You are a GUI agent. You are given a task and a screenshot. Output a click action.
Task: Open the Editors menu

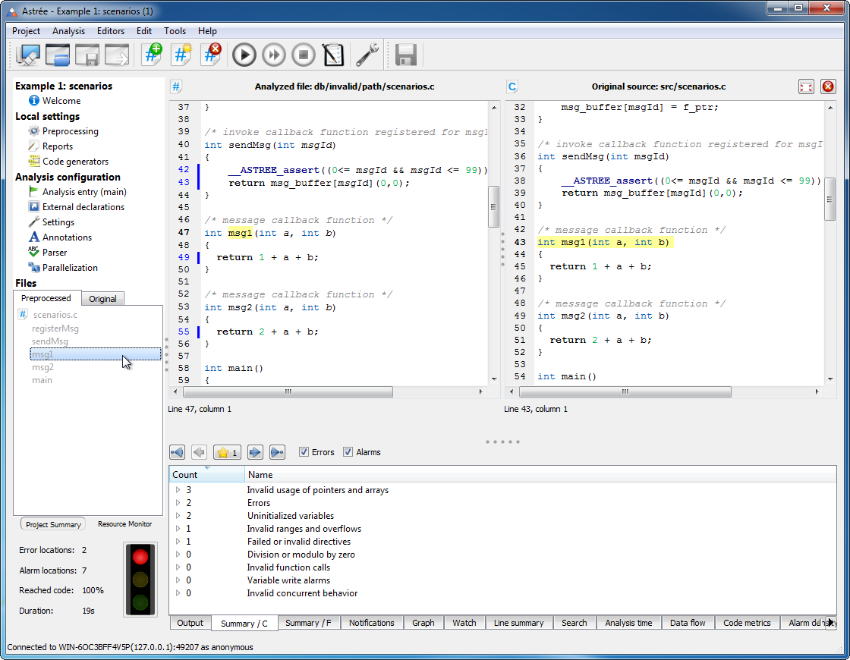tap(111, 31)
